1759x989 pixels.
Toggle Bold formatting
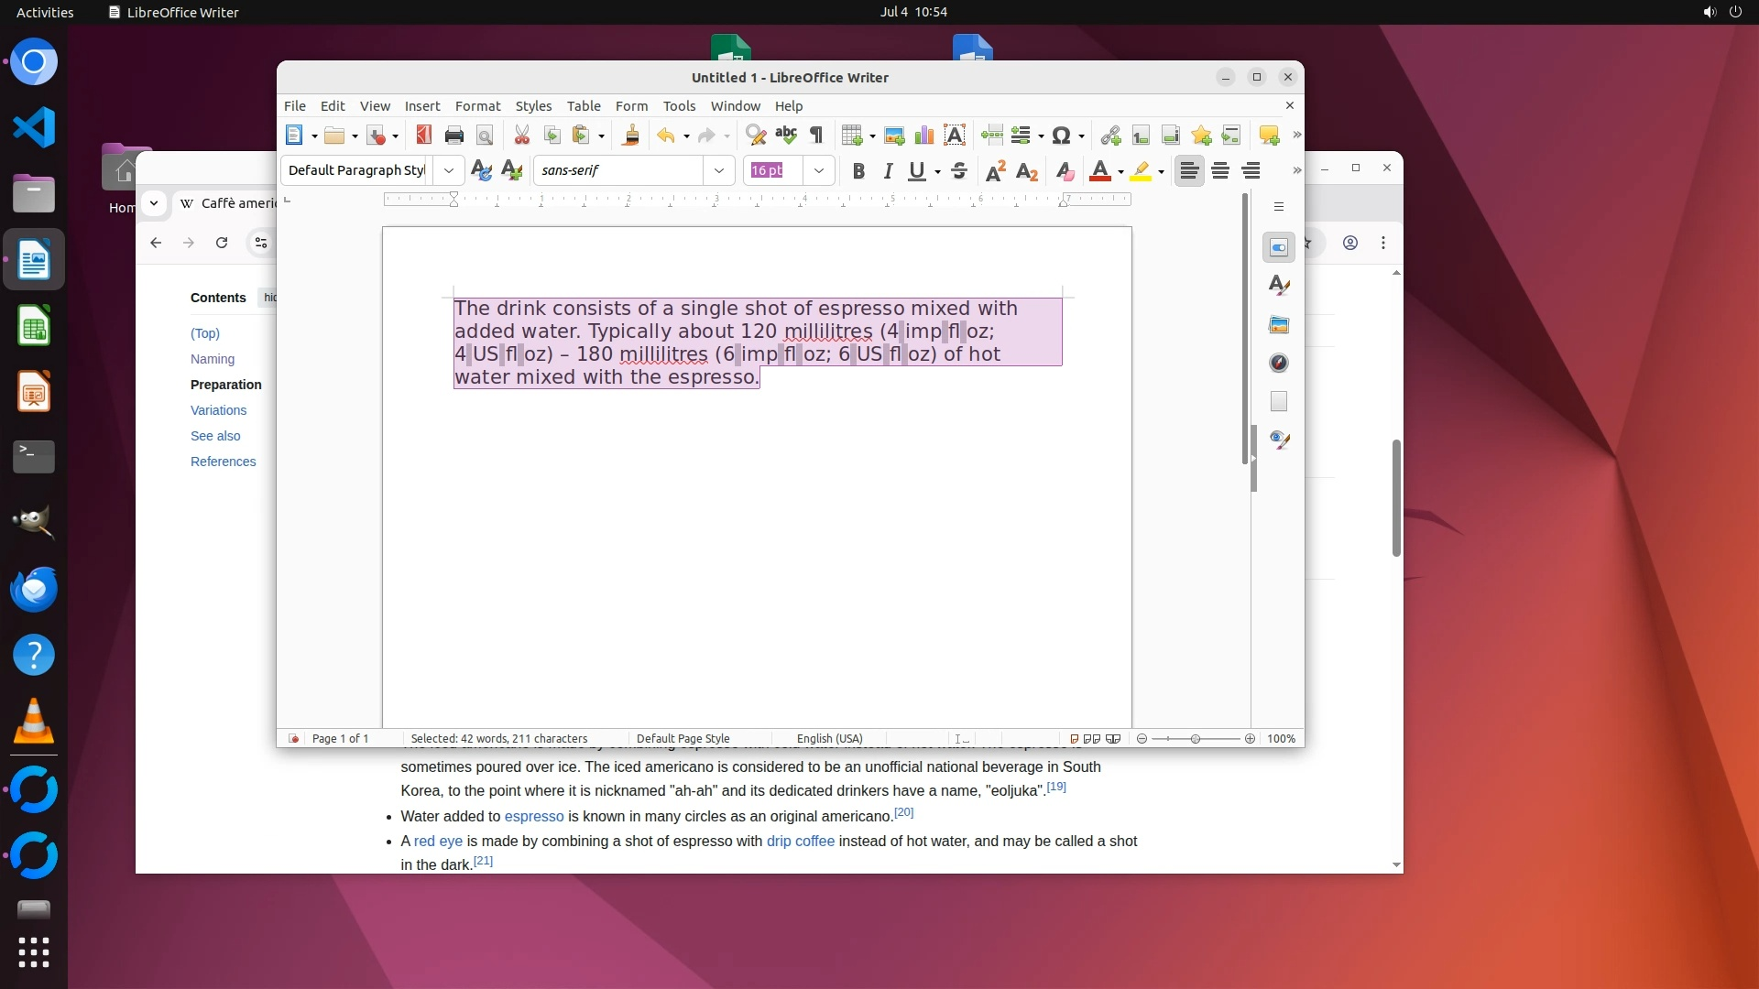pyautogui.click(x=858, y=170)
